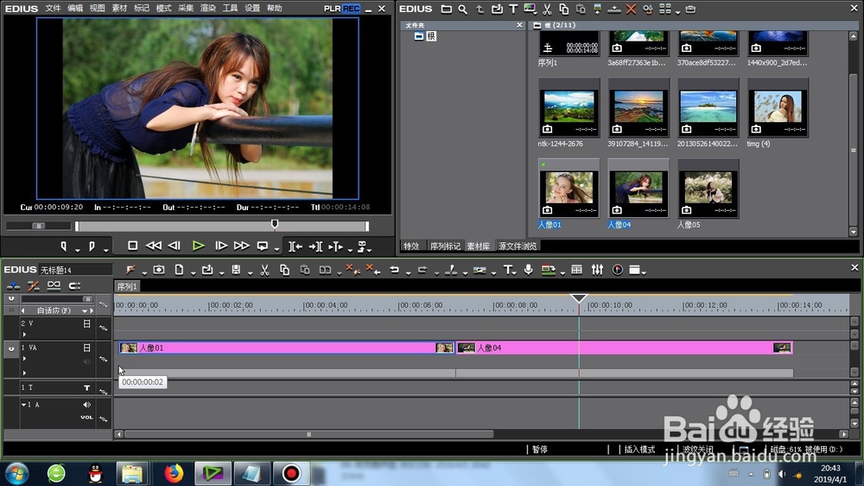Click the scissors cut icon in the bin
The height and width of the screenshot is (486, 864).
tap(547, 9)
